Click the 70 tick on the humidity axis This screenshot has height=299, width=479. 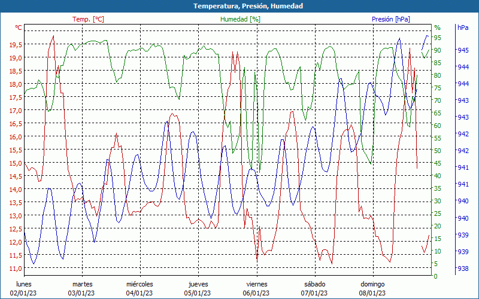point(437,100)
